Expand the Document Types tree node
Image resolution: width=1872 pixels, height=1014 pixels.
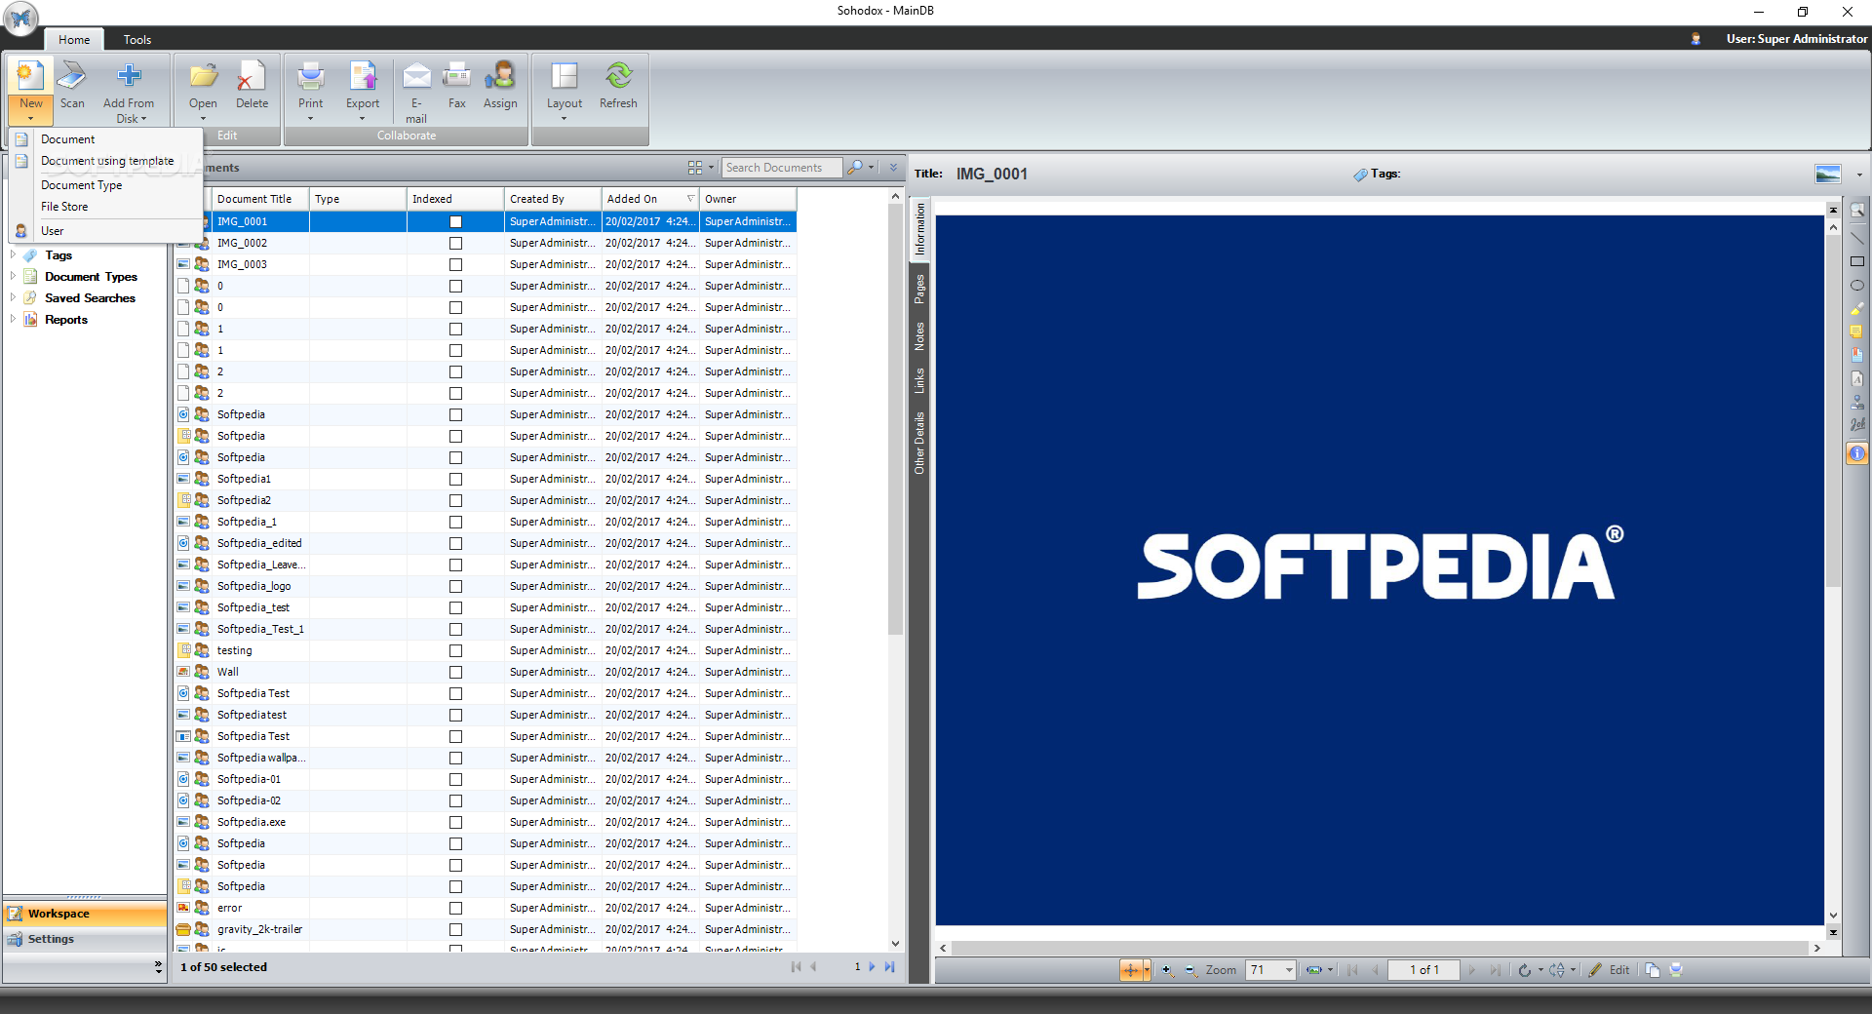[x=13, y=276]
